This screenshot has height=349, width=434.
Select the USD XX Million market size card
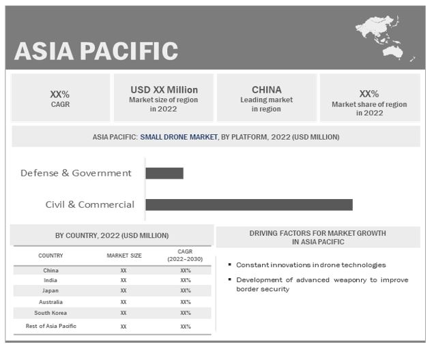point(164,98)
